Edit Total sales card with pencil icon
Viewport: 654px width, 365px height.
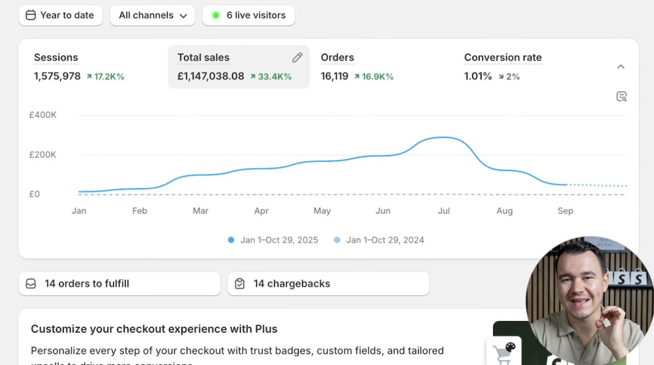pos(297,57)
